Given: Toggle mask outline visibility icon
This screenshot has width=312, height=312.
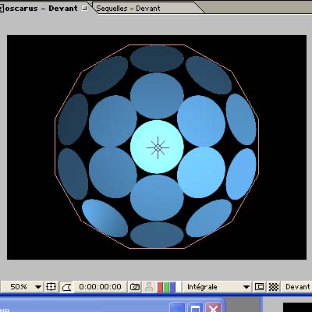Looking at the screenshot, I should pyautogui.click(x=66, y=287).
